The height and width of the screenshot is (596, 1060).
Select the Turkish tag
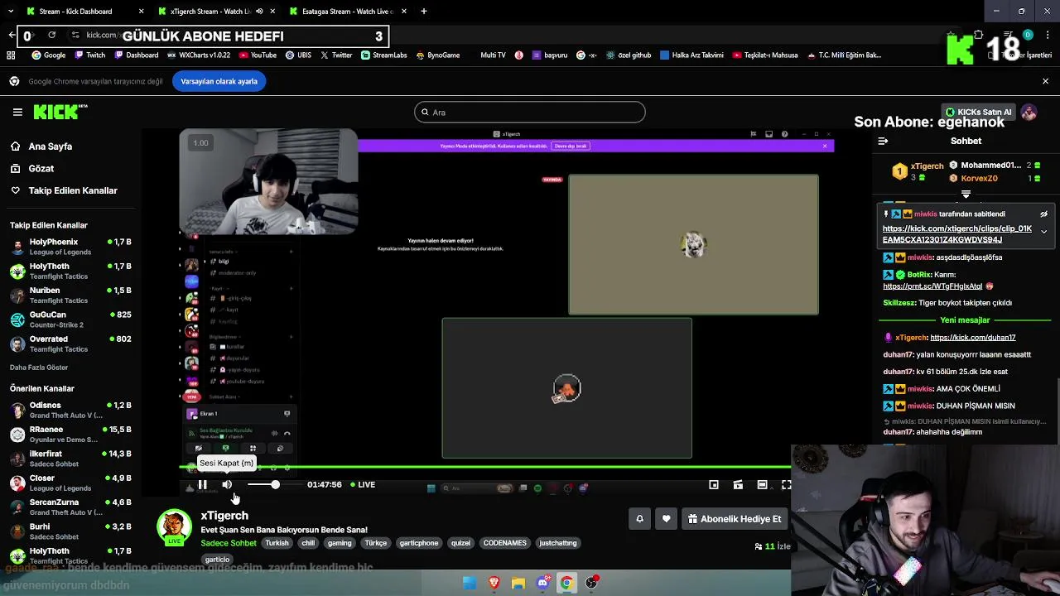pos(277,543)
